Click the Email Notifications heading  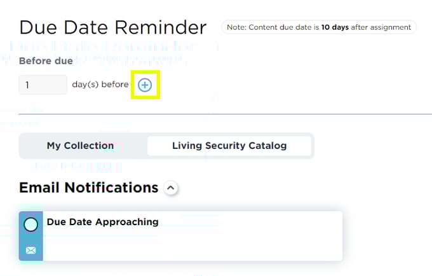pyautogui.click(x=89, y=188)
